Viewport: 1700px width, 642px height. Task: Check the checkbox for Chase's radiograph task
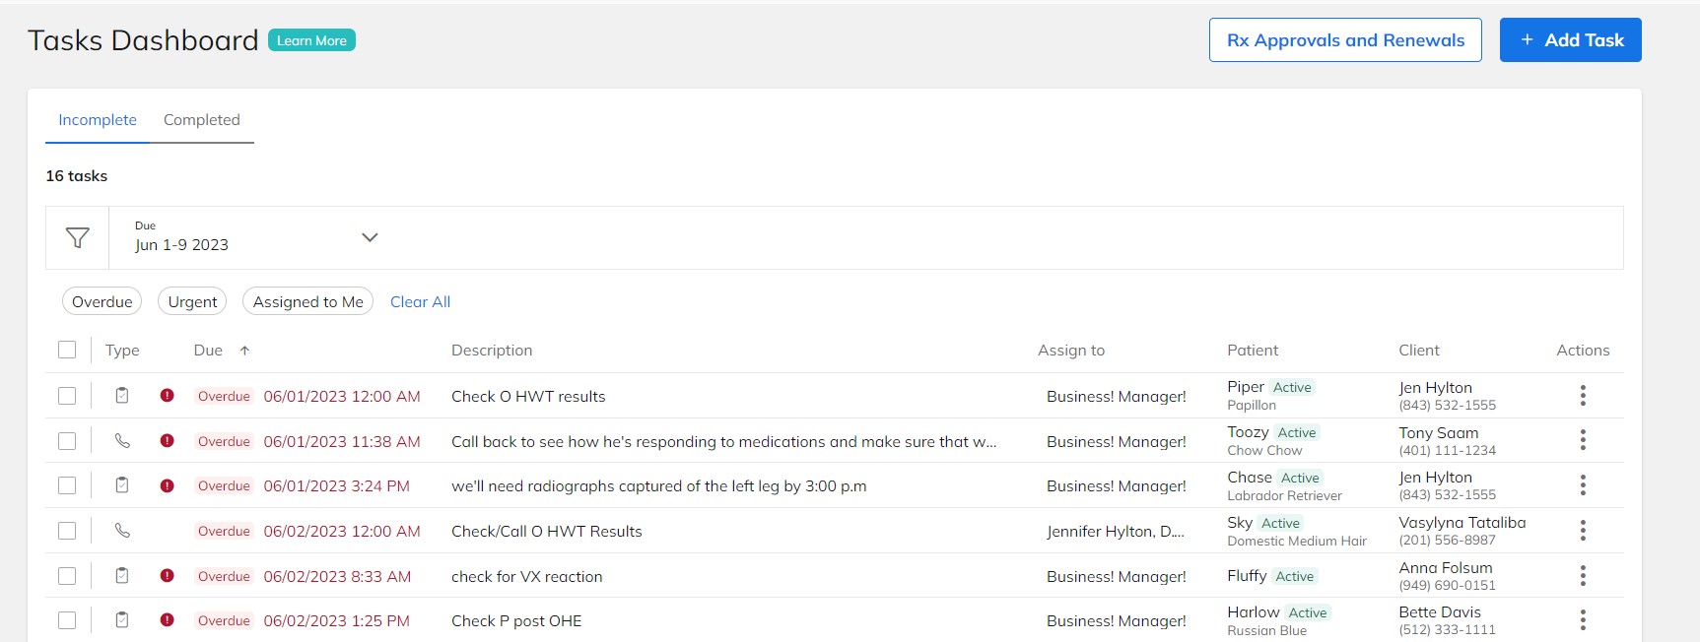point(67,484)
